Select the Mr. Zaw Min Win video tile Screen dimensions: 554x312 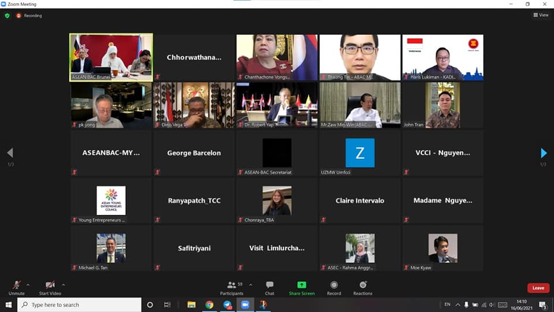pyautogui.click(x=360, y=105)
